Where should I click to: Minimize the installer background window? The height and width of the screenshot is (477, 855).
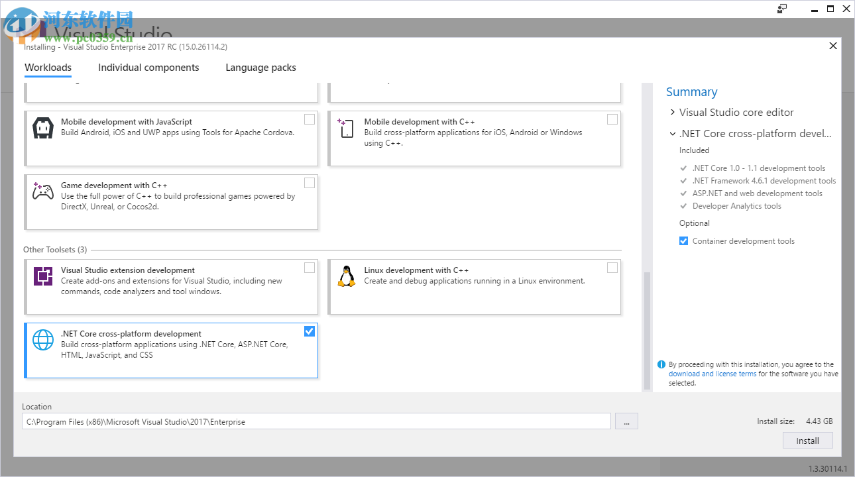pos(815,9)
